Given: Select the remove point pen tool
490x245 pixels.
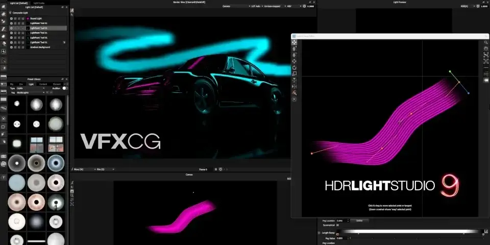Looking at the screenshot, I should click(x=294, y=55).
